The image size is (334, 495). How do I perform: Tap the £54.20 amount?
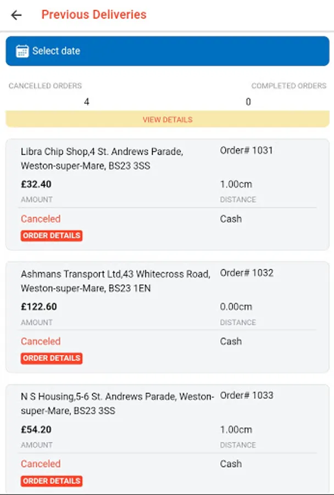[x=36, y=430]
